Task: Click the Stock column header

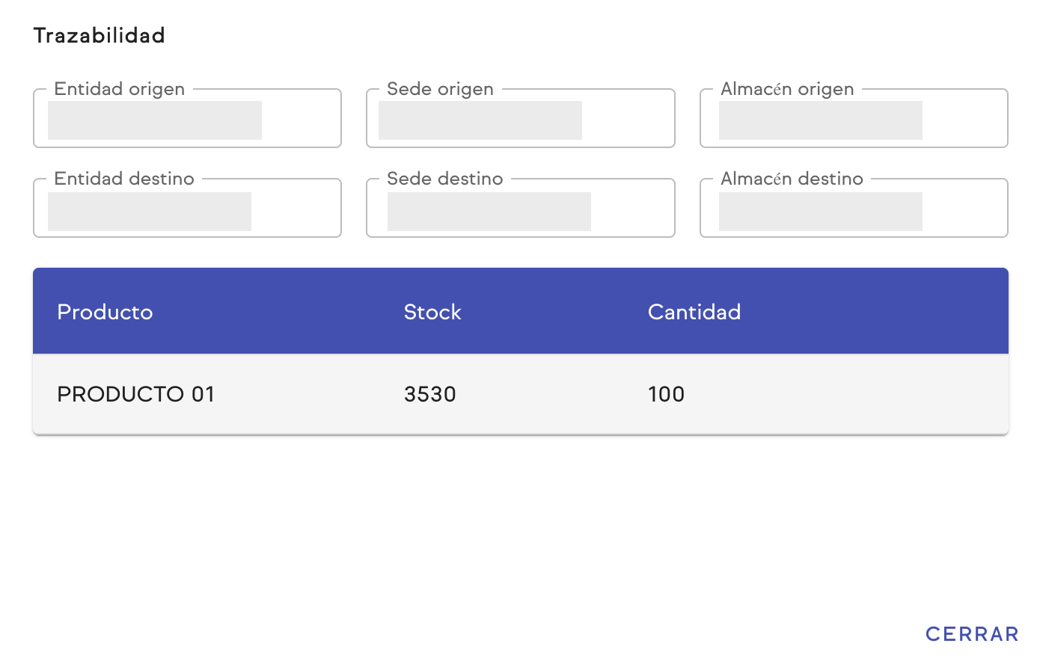Action: click(432, 312)
